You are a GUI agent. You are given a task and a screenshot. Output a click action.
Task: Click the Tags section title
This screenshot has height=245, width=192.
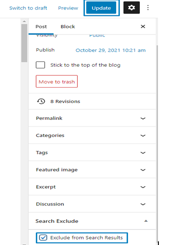point(42,152)
